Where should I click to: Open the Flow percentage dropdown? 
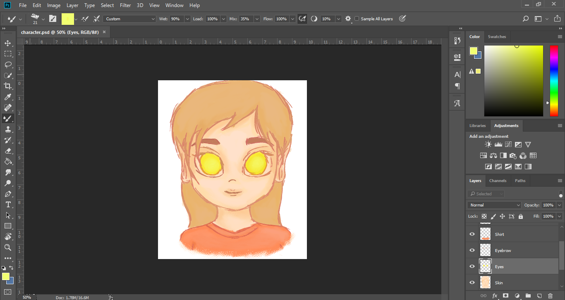tap(292, 19)
